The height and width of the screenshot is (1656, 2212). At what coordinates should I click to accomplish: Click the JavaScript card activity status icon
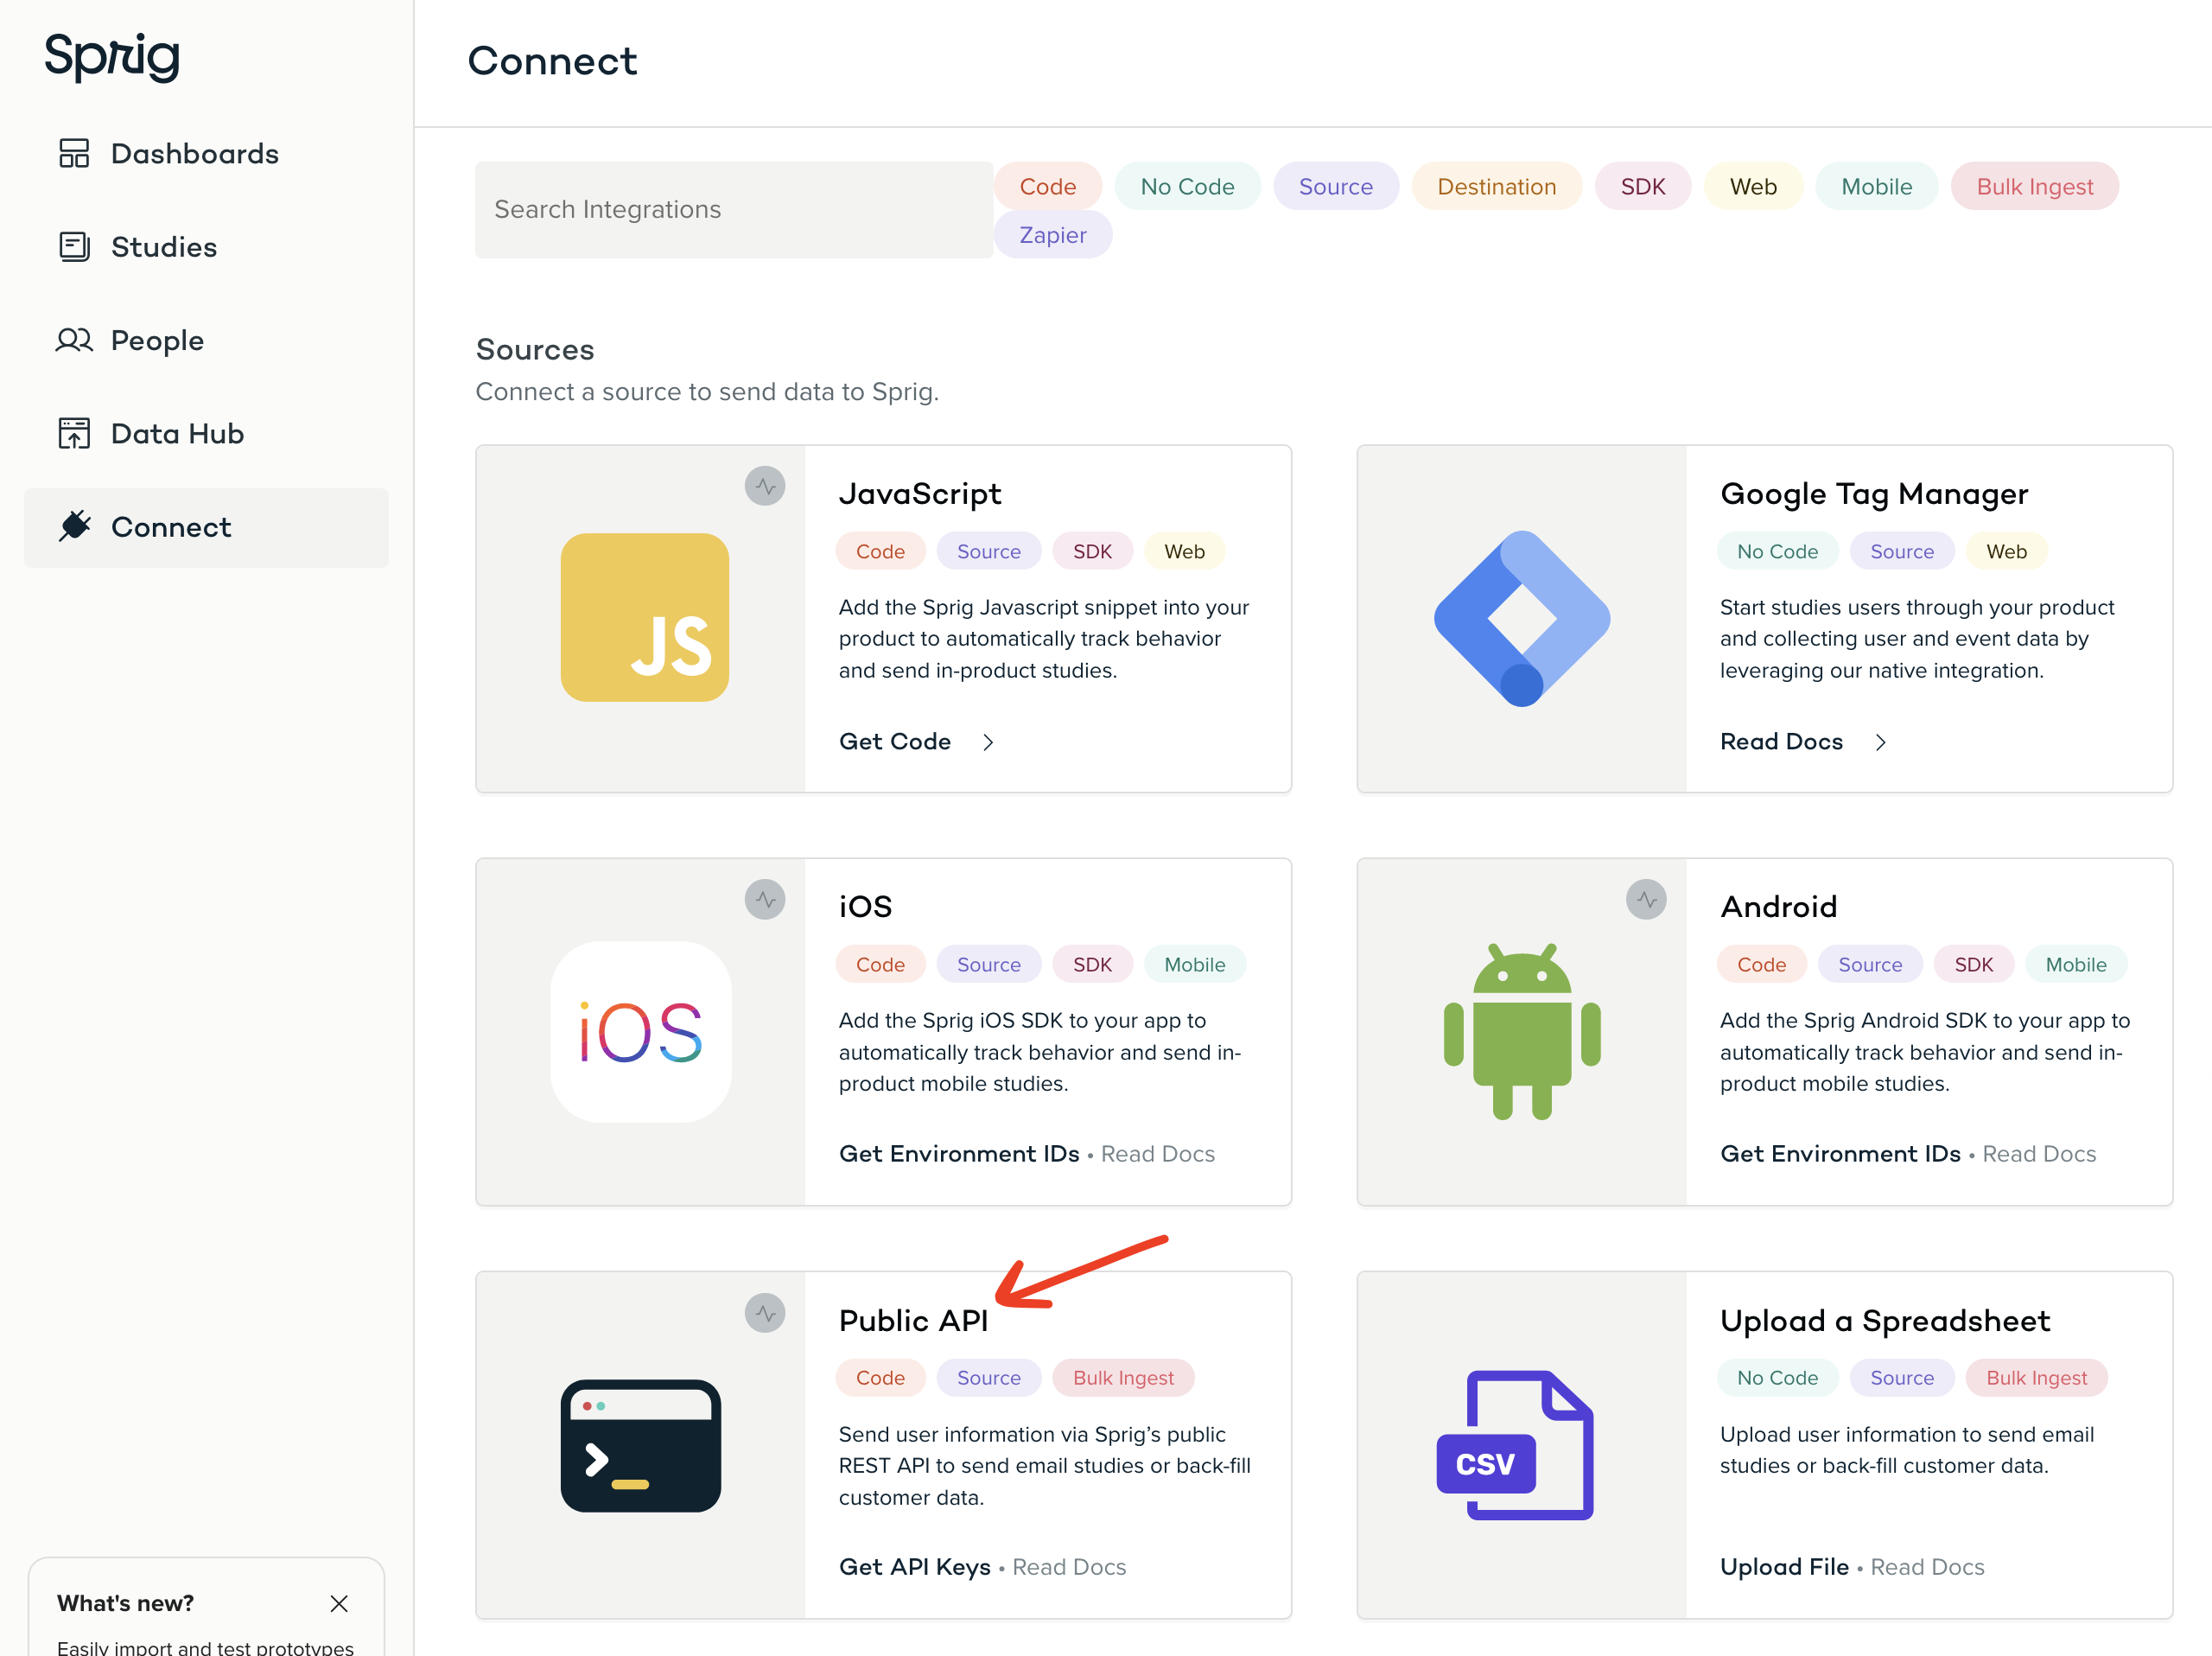click(x=764, y=487)
